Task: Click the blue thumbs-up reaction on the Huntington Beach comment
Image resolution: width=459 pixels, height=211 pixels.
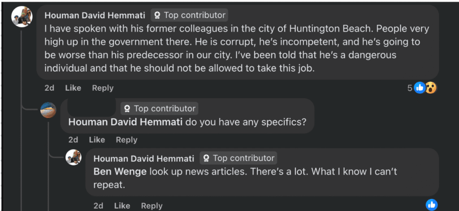Action: (x=420, y=88)
